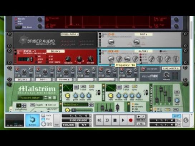The height and width of the screenshot is (146, 195).
Task: Click the ECF-42 filter Mode button
Action: tap(141, 62)
